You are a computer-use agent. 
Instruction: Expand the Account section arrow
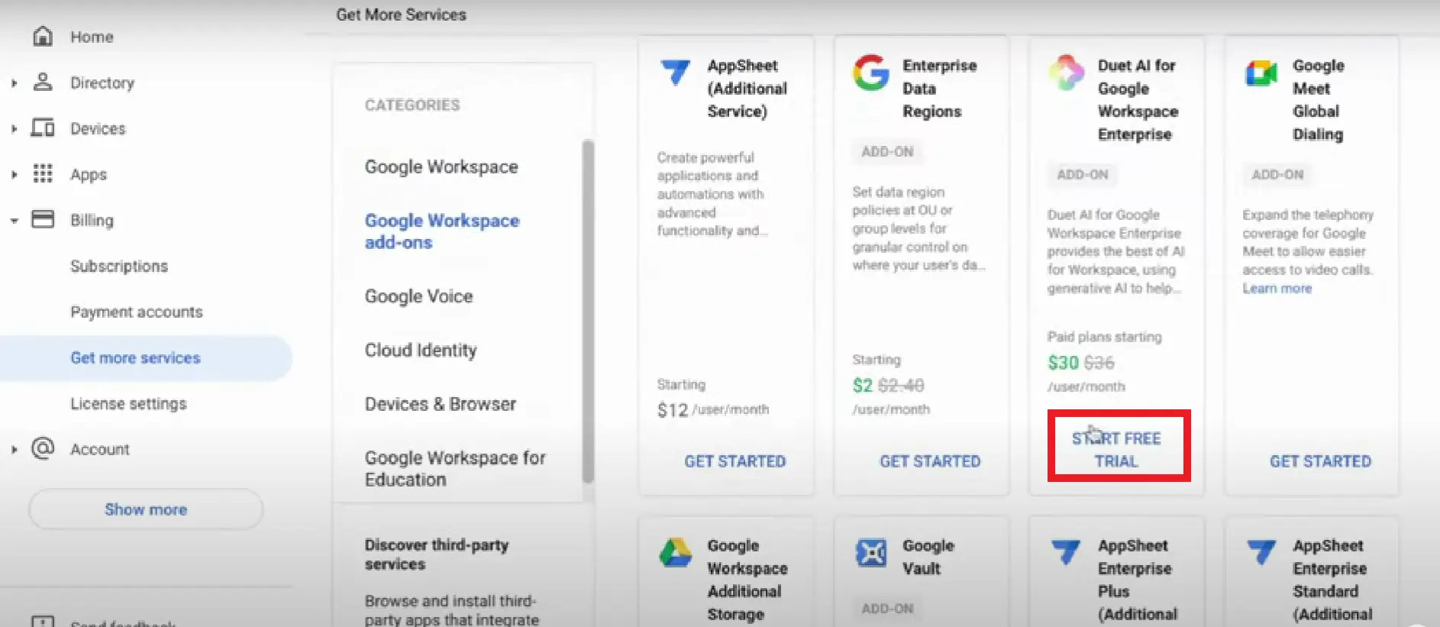[14, 449]
